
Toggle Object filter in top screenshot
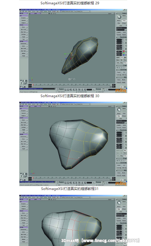(119, 21)
